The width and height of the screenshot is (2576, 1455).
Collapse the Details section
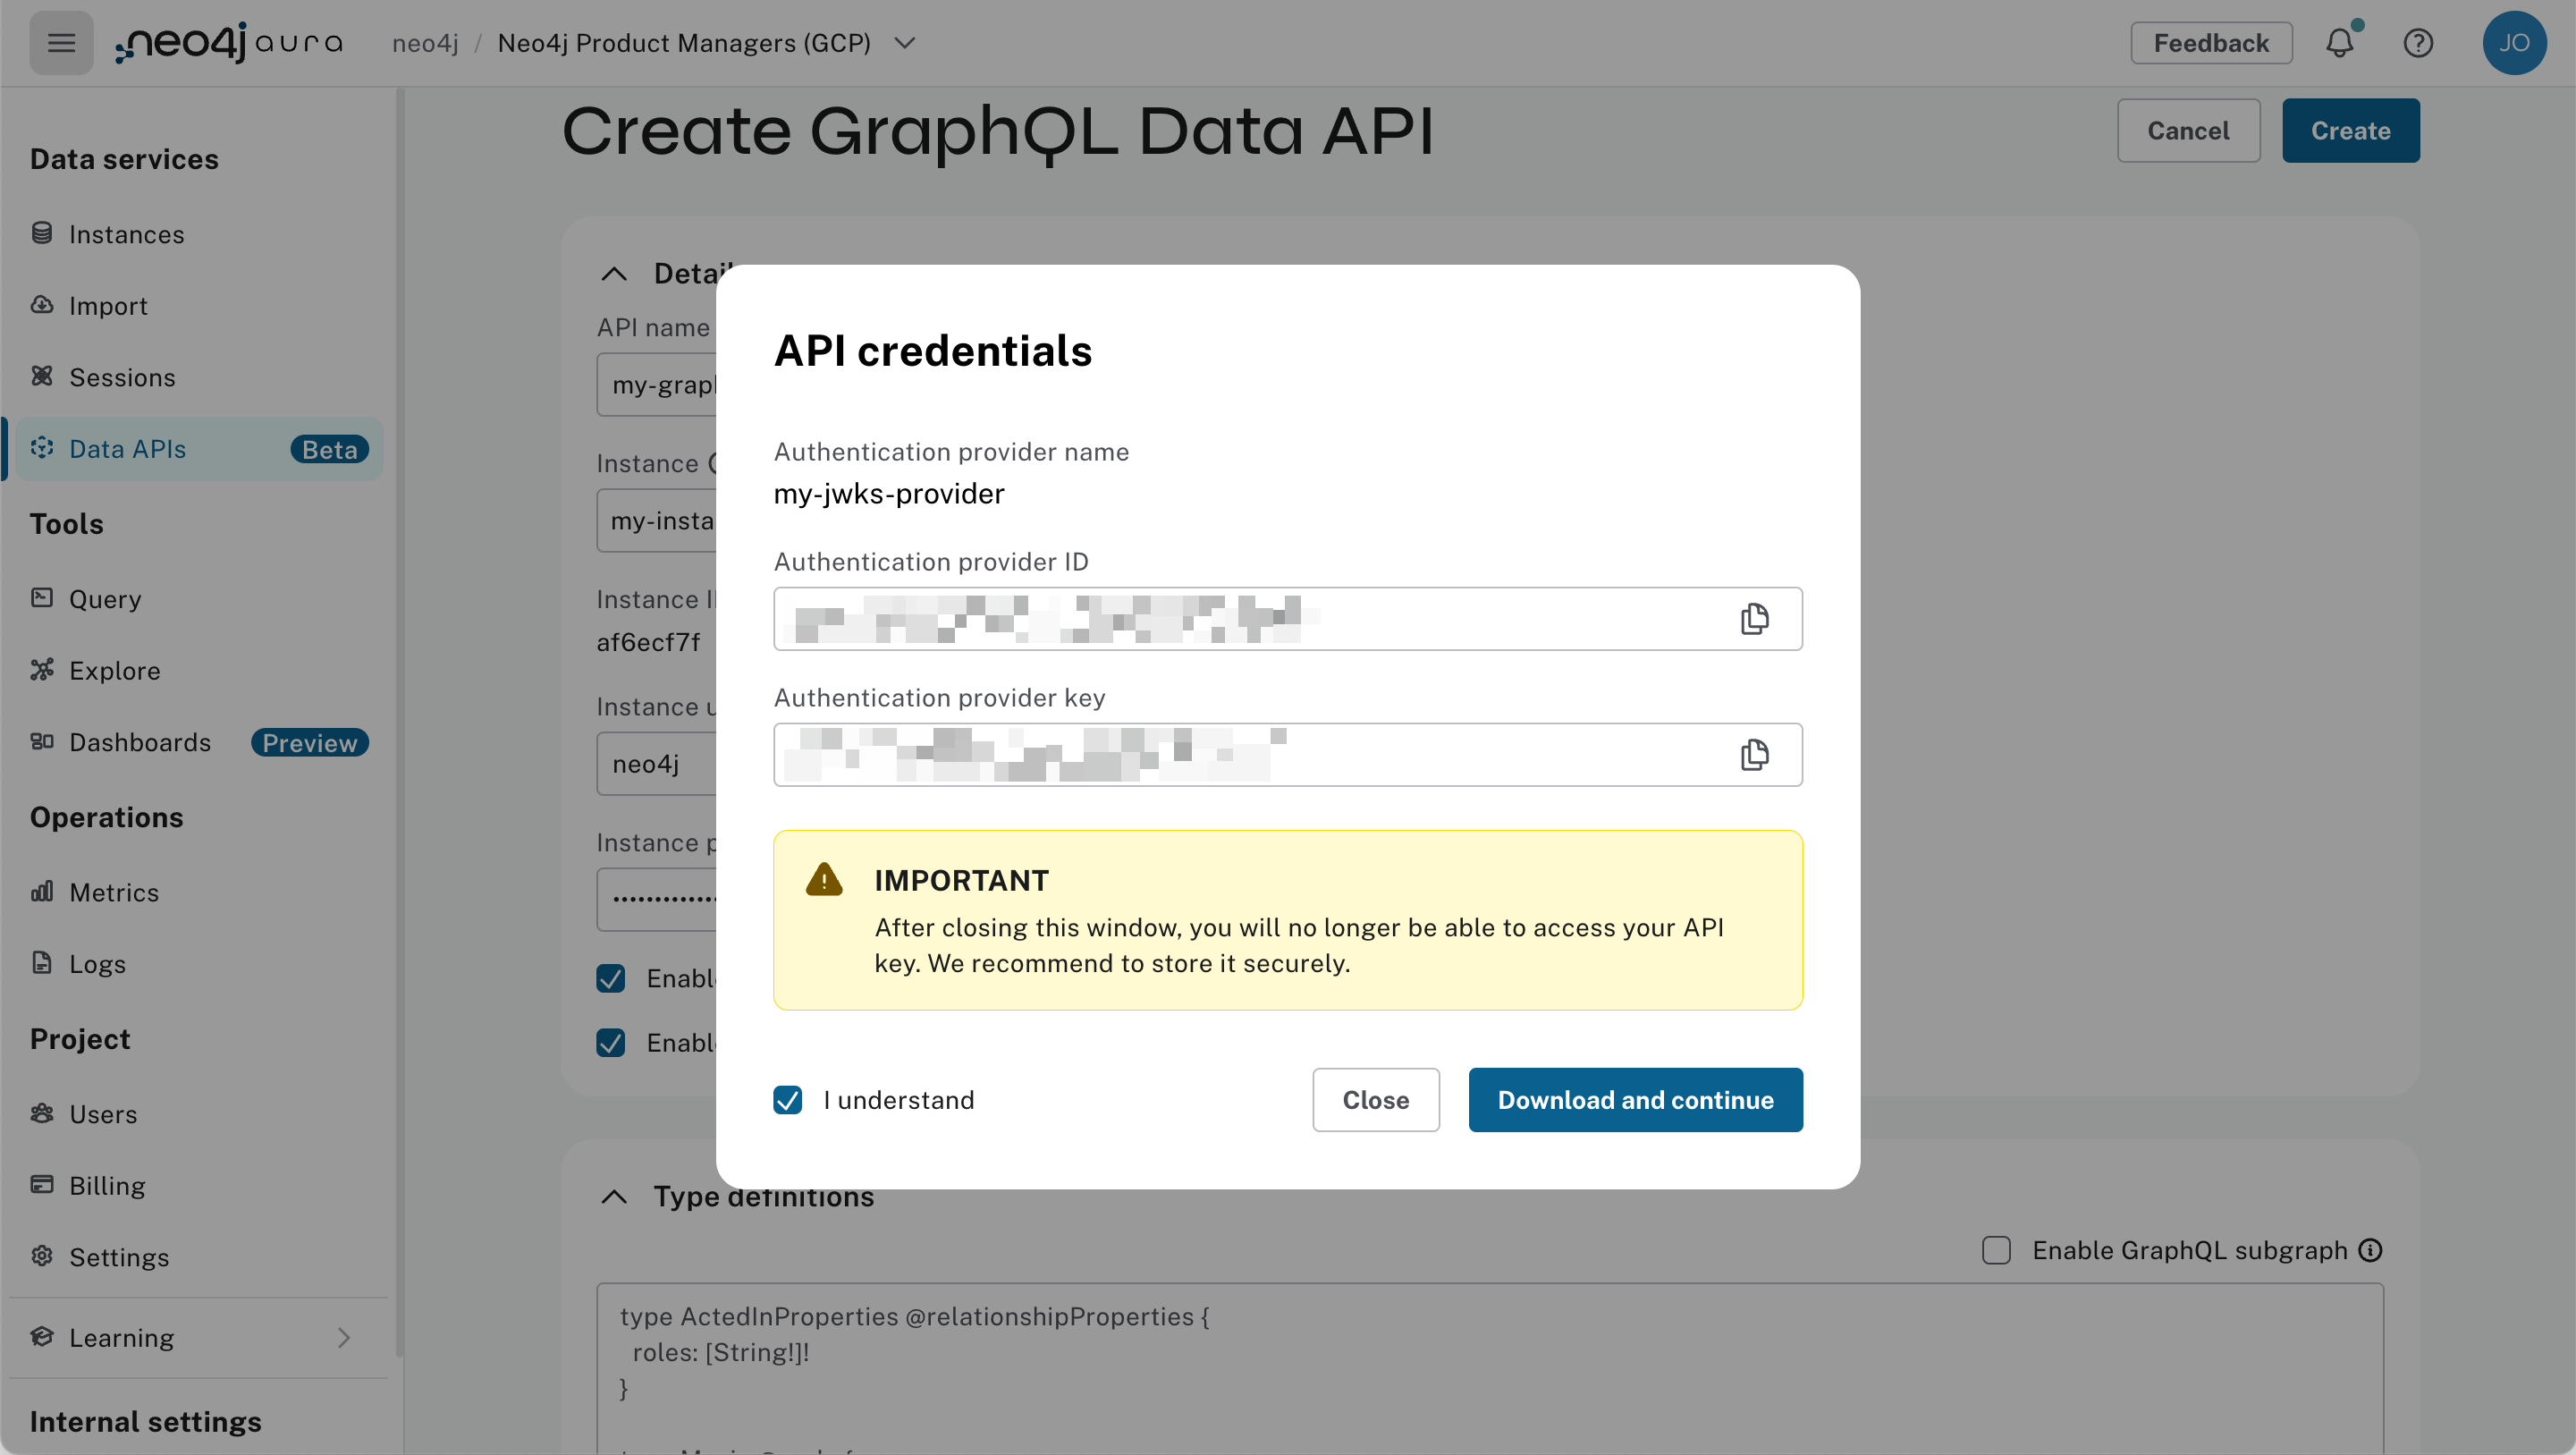pyautogui.click(x=614, y=274)
